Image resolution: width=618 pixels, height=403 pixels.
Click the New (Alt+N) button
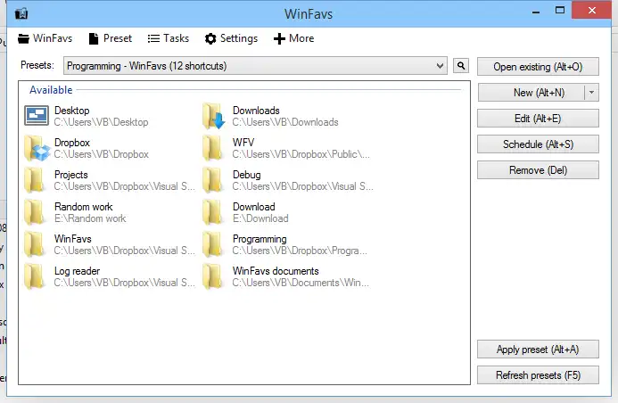[x=531, y=93]
